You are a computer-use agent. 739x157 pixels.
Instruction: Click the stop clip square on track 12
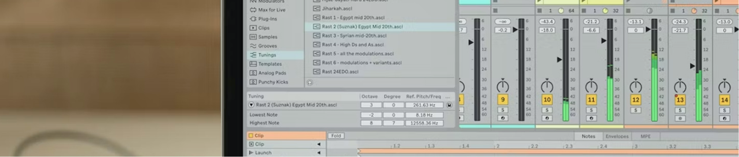(x=628, y=10)
